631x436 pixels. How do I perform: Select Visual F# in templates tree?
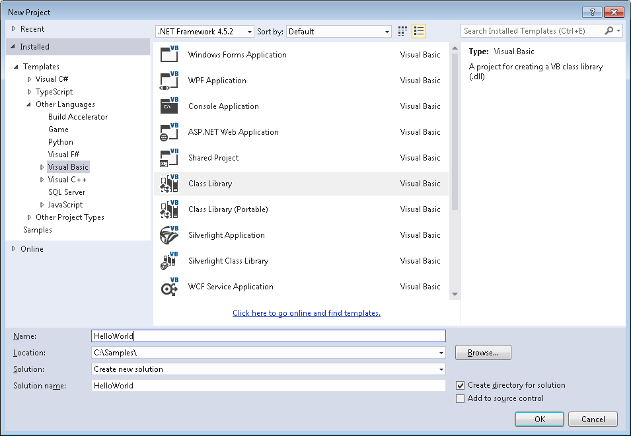click(63, 155)
